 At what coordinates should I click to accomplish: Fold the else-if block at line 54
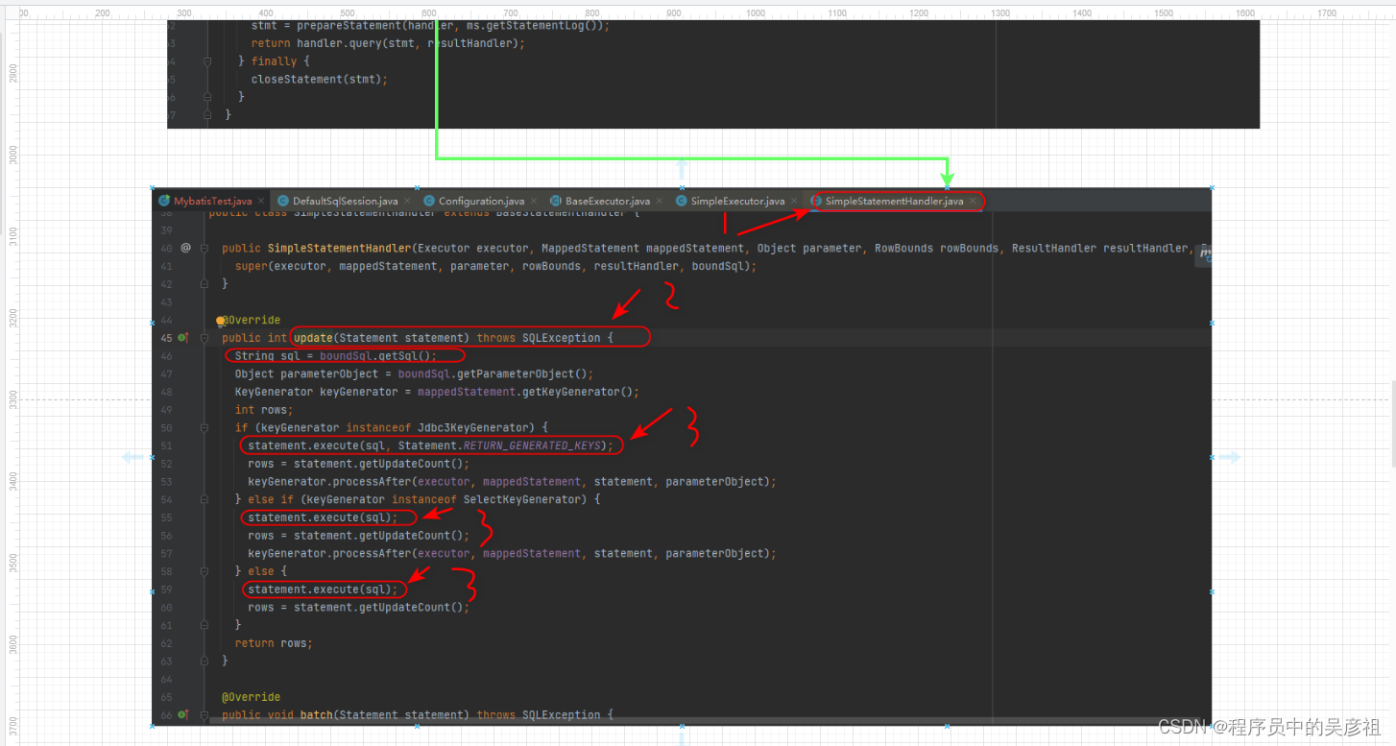tap(205, 499)
